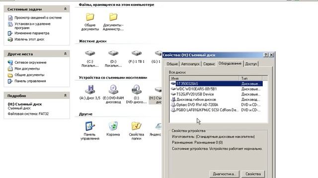Select the Оборудование tab

(230, 64)
